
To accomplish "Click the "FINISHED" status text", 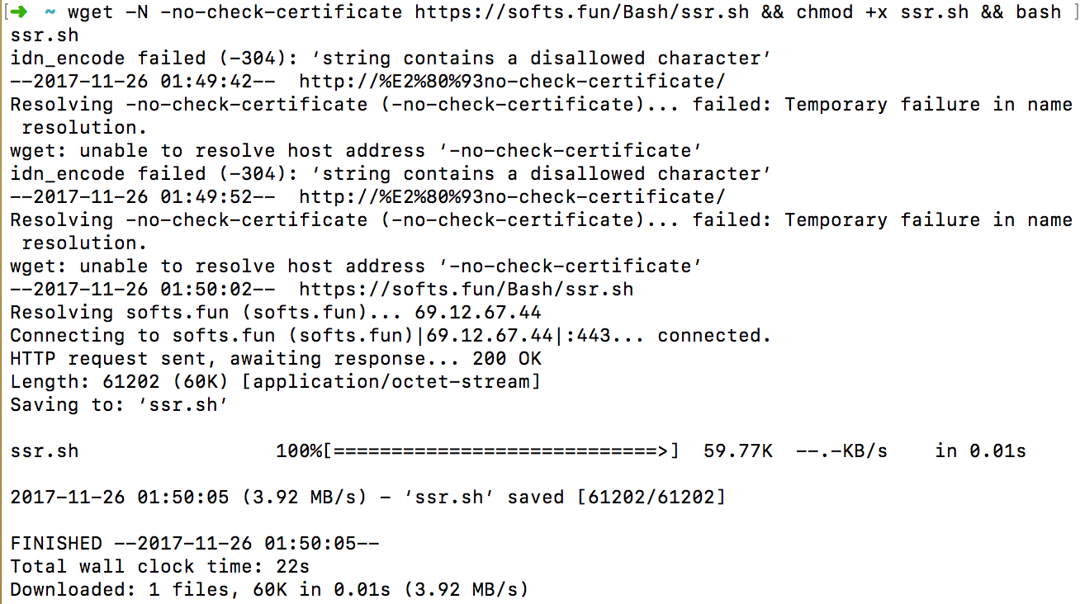I will point(56,544).
